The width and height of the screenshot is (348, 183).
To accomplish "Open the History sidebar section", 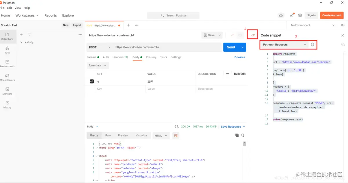I will (7, 104).
